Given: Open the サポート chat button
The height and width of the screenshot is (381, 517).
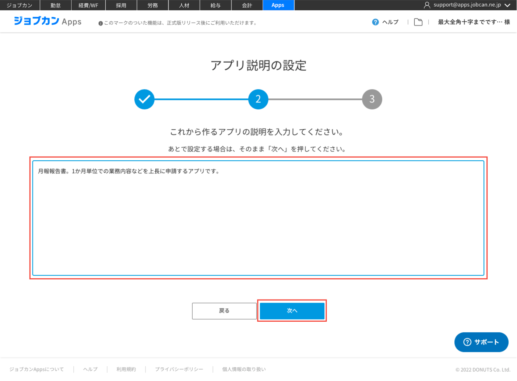Looking at the screenshot, I should (x=481, y=342).
